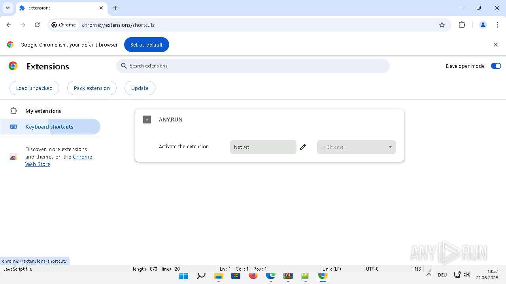This screenshot has width=506, height=284.
Task: Close the Extensions tab
Action: 101,8
